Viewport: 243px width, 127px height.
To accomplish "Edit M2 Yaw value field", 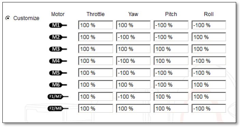I will pyautogui.click(x=133, y=37).
